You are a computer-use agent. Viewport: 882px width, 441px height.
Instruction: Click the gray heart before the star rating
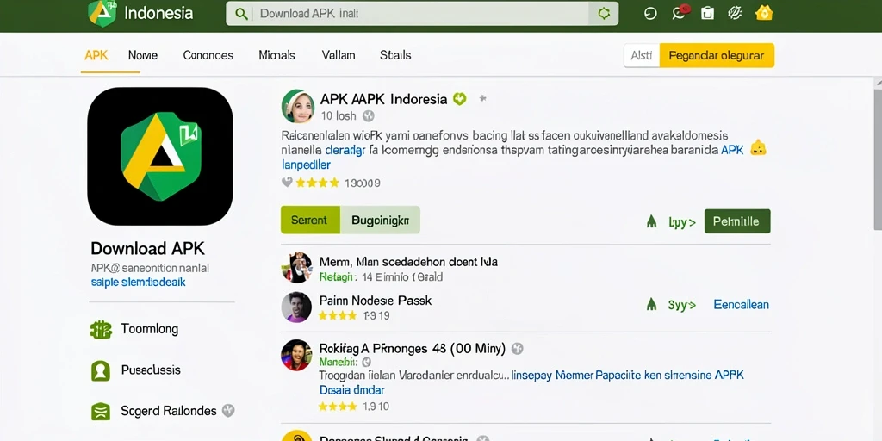coord(287,183)
